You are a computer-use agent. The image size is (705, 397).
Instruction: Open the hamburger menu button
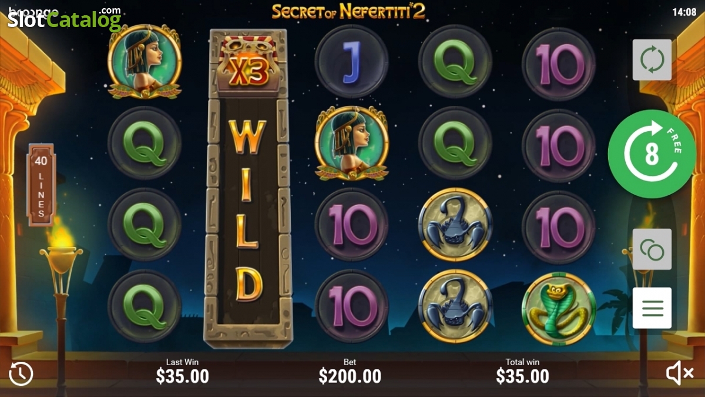pos(652,308)
